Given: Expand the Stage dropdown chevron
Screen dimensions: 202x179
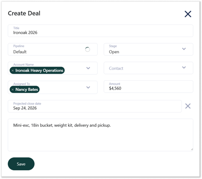Looking at the screenshot, I should [x=184, y=49].
